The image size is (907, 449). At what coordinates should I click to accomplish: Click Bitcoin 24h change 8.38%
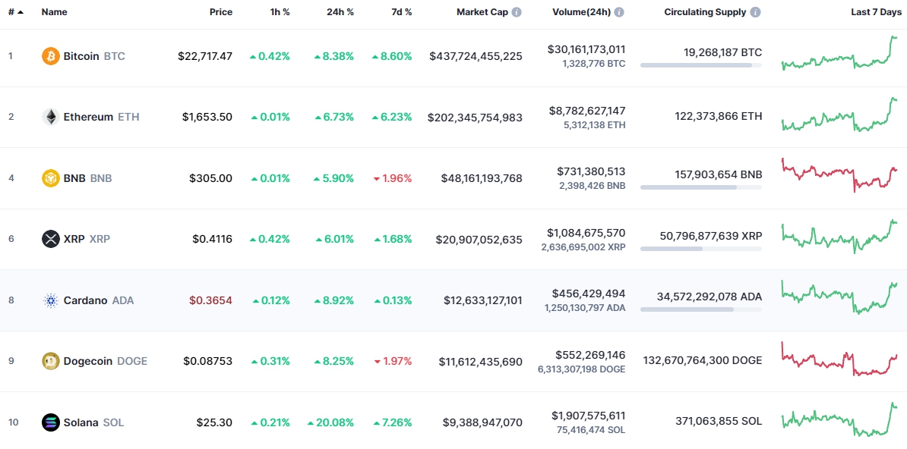tap(333, 56)
